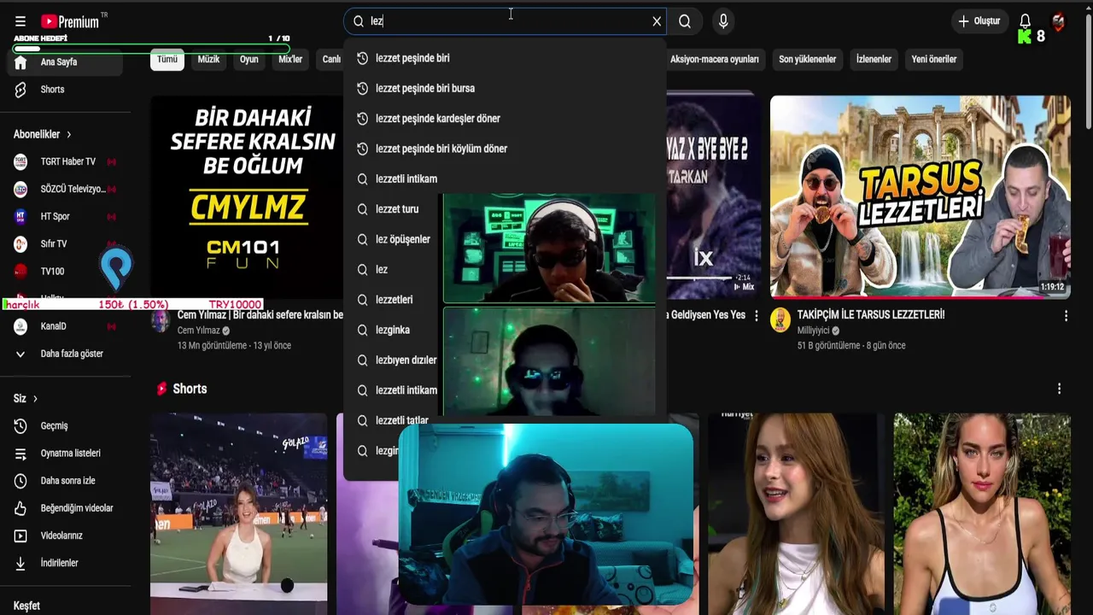This screenshot has width=1093, height=615.
Task: Open the football stadium Shorts thumbnail
Action: 238,513
